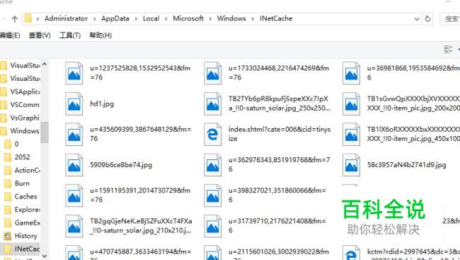
Task: Select image icon of u=435609399 file
Action: [74, 135]
